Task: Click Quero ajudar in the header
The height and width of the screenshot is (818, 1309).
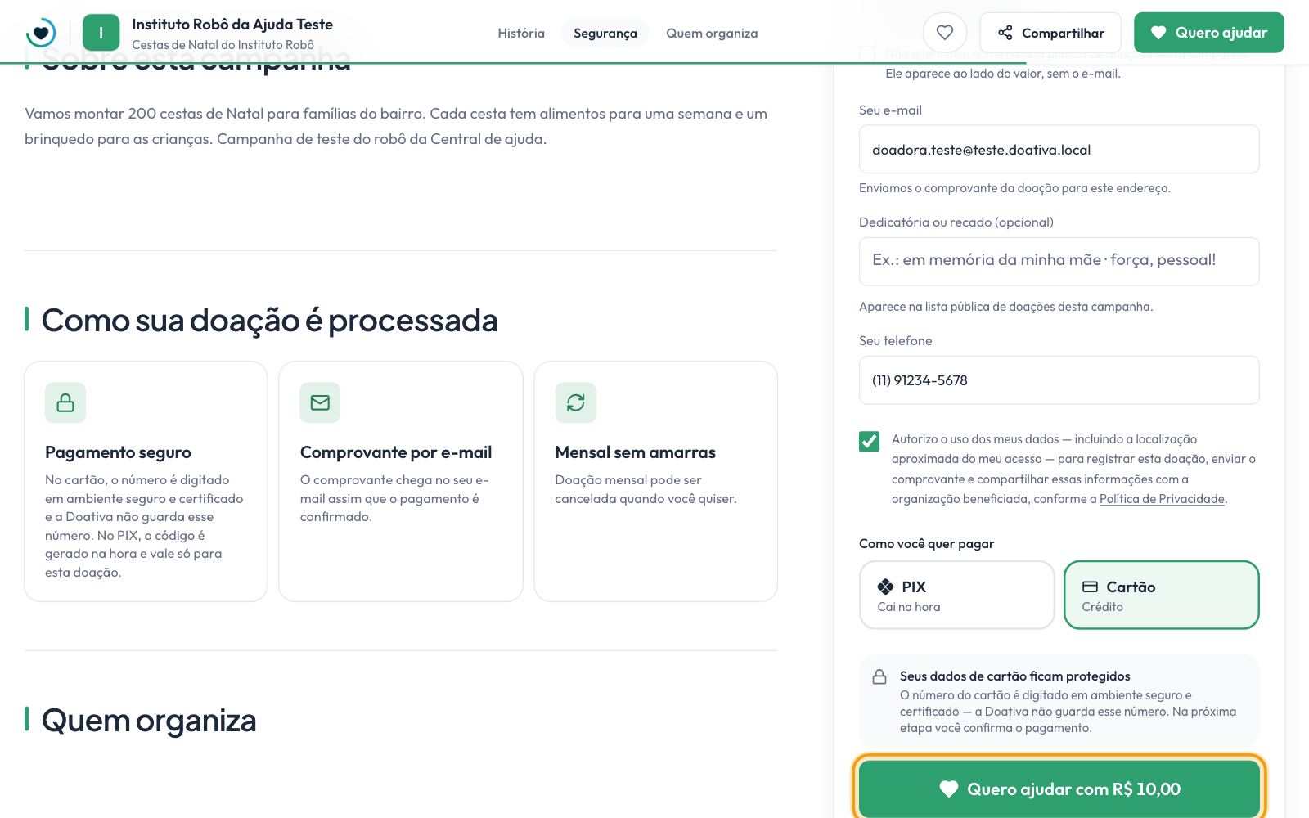Action: click(1209, 33)
